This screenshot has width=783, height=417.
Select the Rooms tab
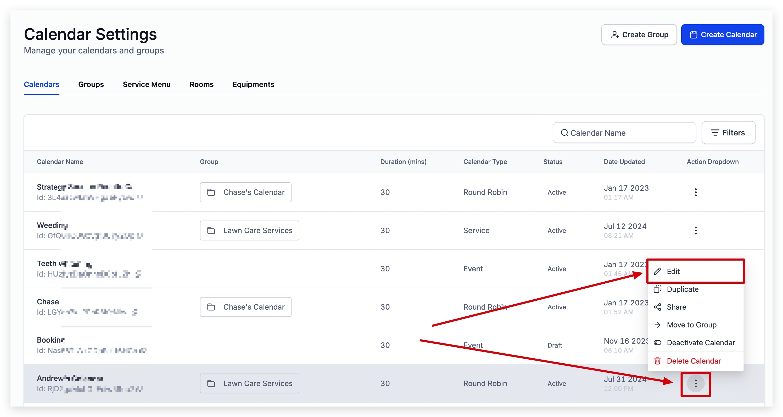(202, 85)
